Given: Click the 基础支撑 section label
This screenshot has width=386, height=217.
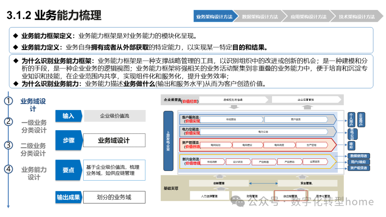Looking at the screenshot, I should coord(171,188).
